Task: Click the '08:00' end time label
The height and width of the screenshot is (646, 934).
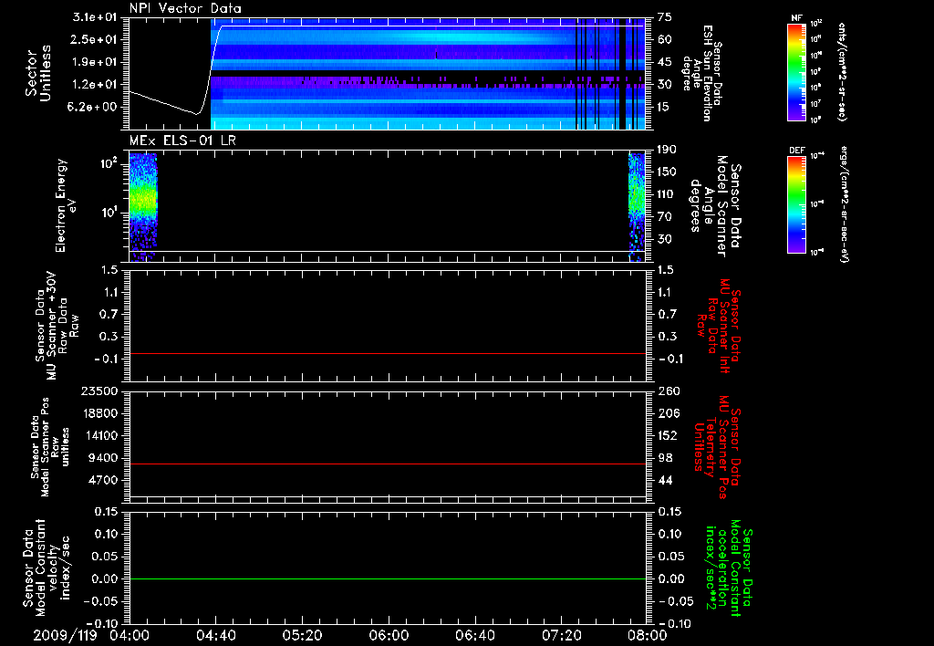Action: (x=648, y=635)
